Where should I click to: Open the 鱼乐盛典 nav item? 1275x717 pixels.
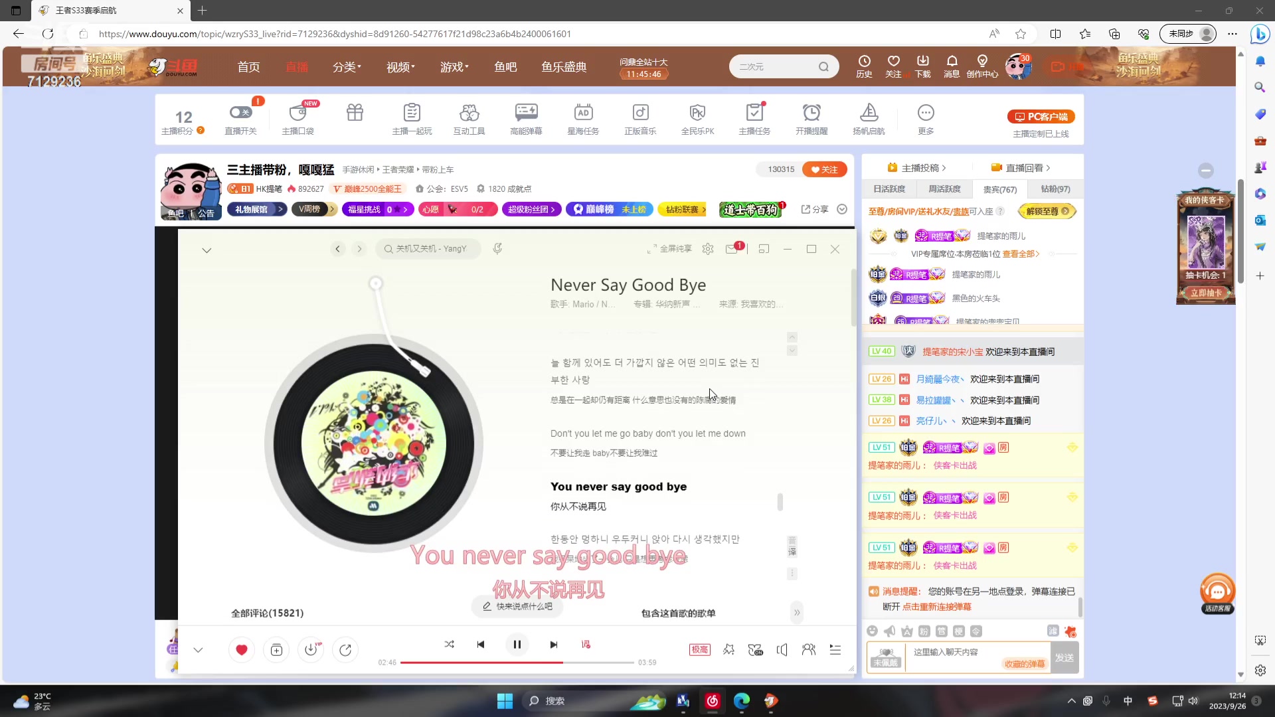click(x=564, y=67)
